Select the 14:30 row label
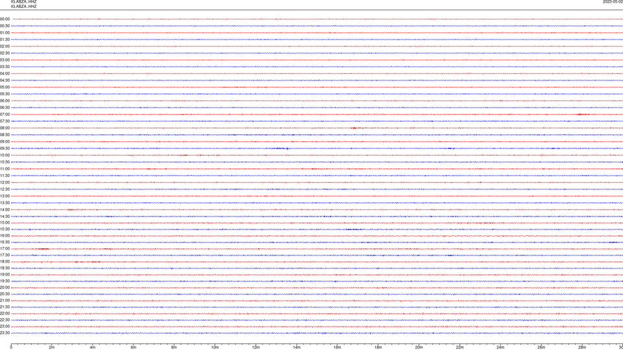623x350 pixels. [5, 216]
